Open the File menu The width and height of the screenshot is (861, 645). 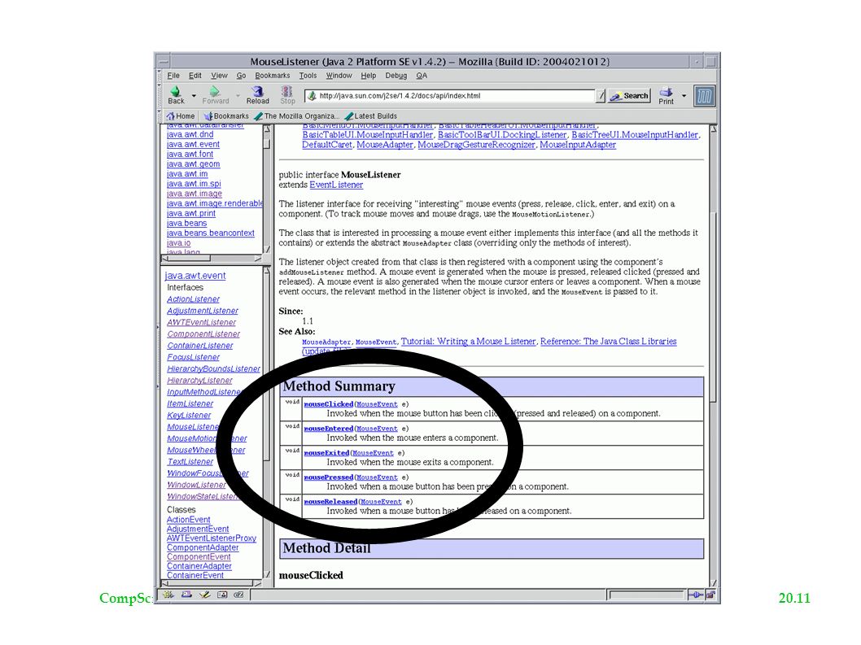(173, 76)
